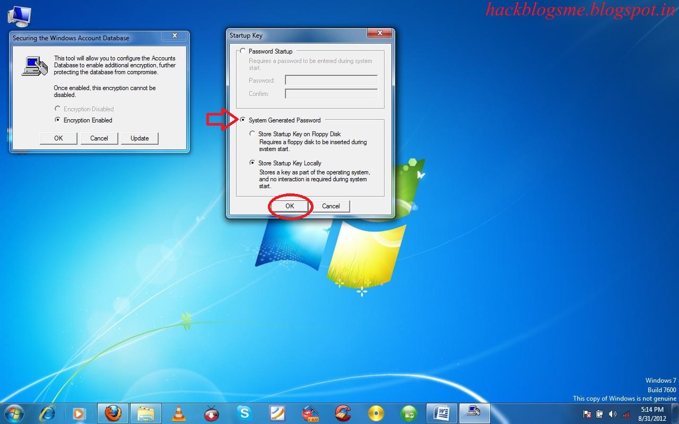The height and width of the screenshot is (424, 679).
Task: Launch VLC media player cone icon
Action: coord(179,413)
